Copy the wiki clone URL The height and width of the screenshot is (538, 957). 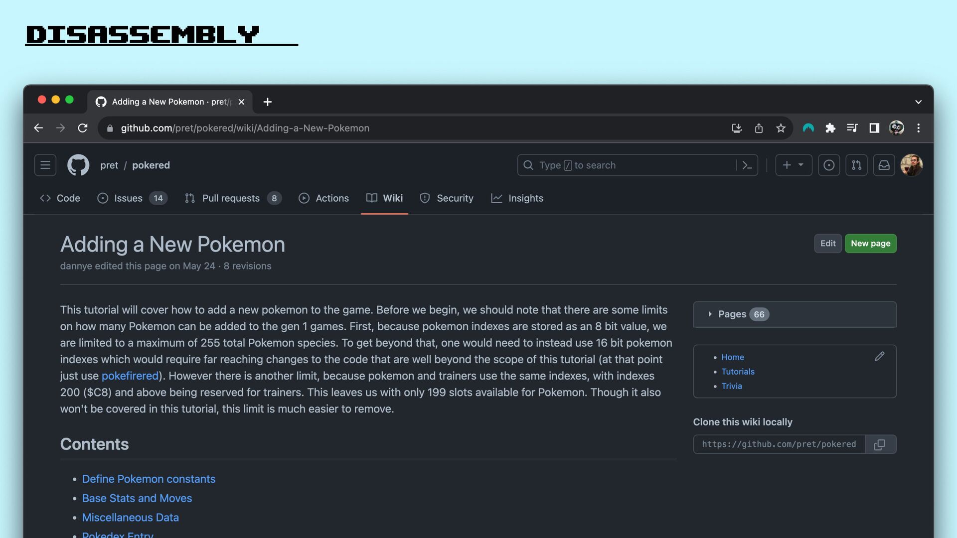click(880, 444)
